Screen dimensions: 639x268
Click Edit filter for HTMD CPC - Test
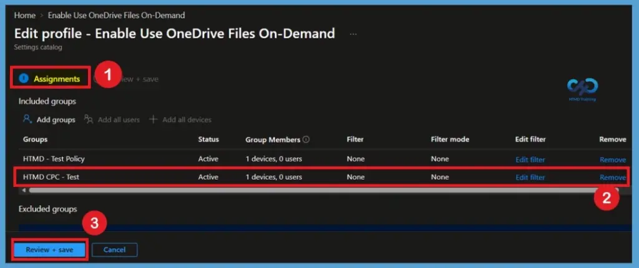point(530,177)
